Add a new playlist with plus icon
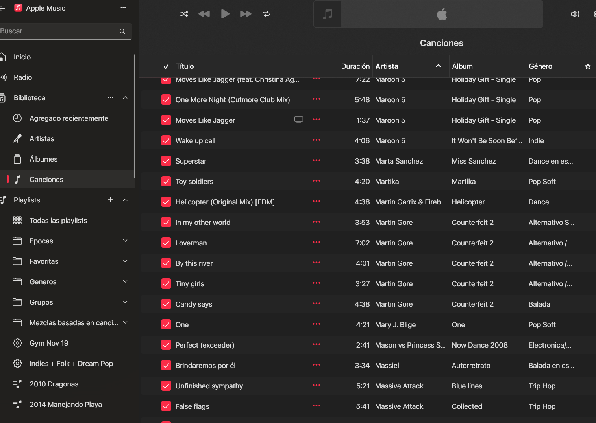596x423 pixels. tap(110, 200)
